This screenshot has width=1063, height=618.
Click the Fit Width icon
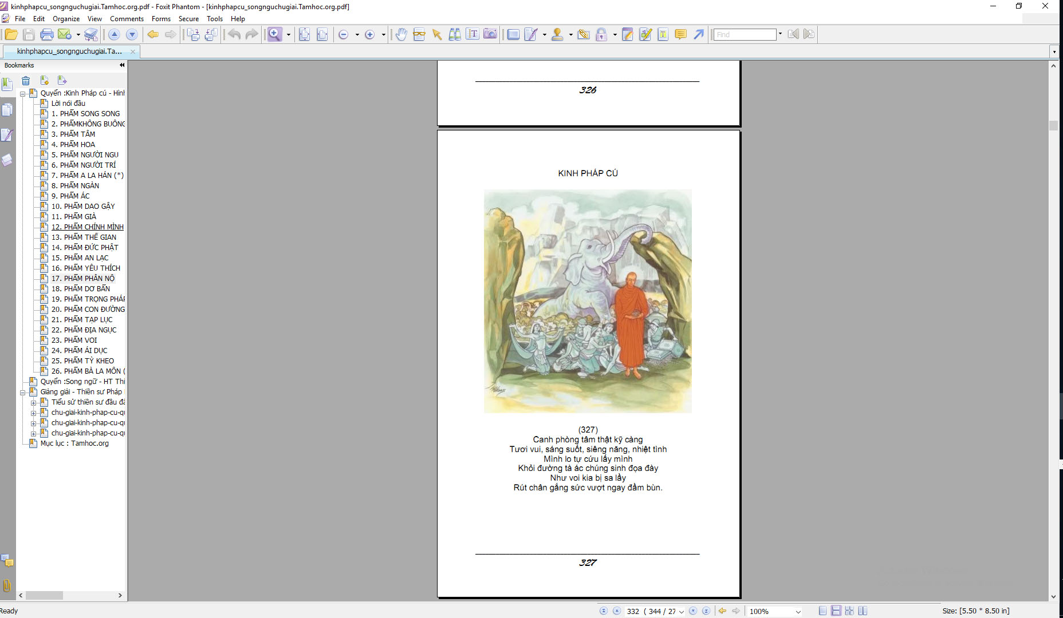click(322, 34)
